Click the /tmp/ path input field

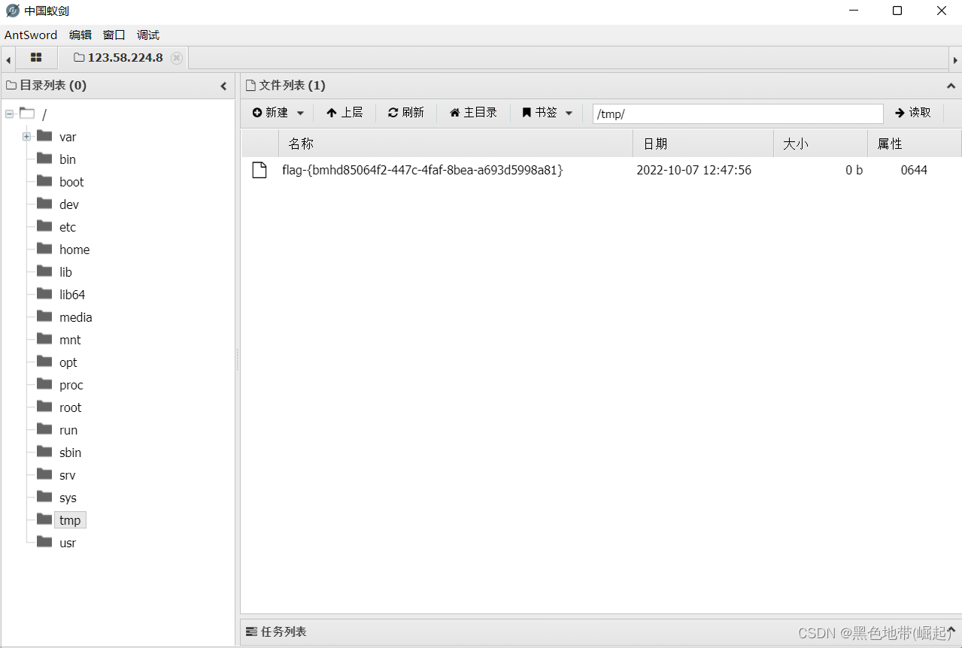pyautogui.click(x=737, y=112)
